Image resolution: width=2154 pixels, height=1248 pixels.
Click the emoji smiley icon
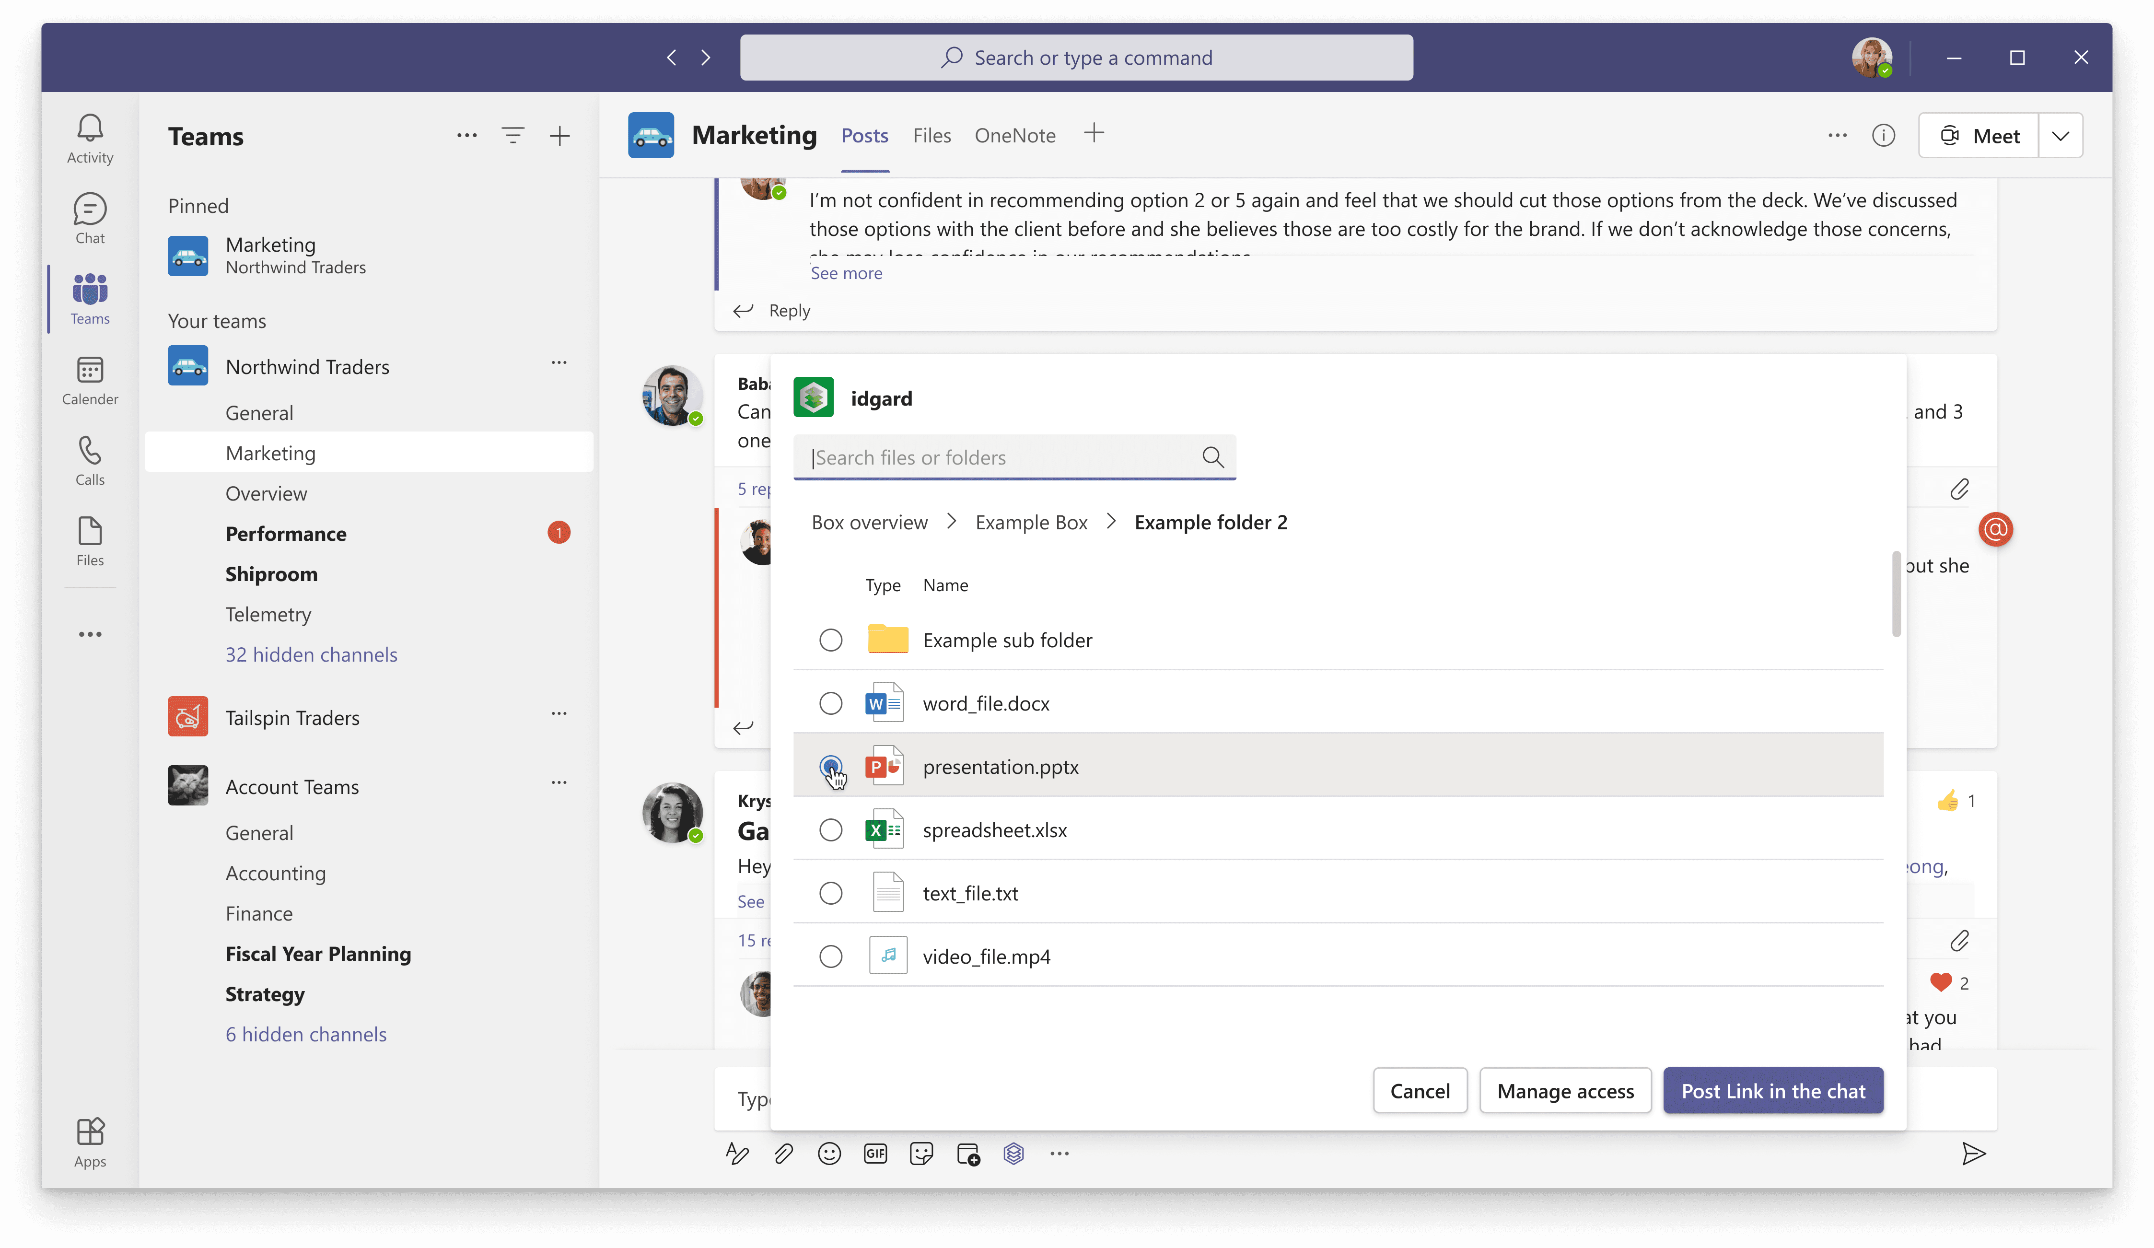coord(829,1154)
